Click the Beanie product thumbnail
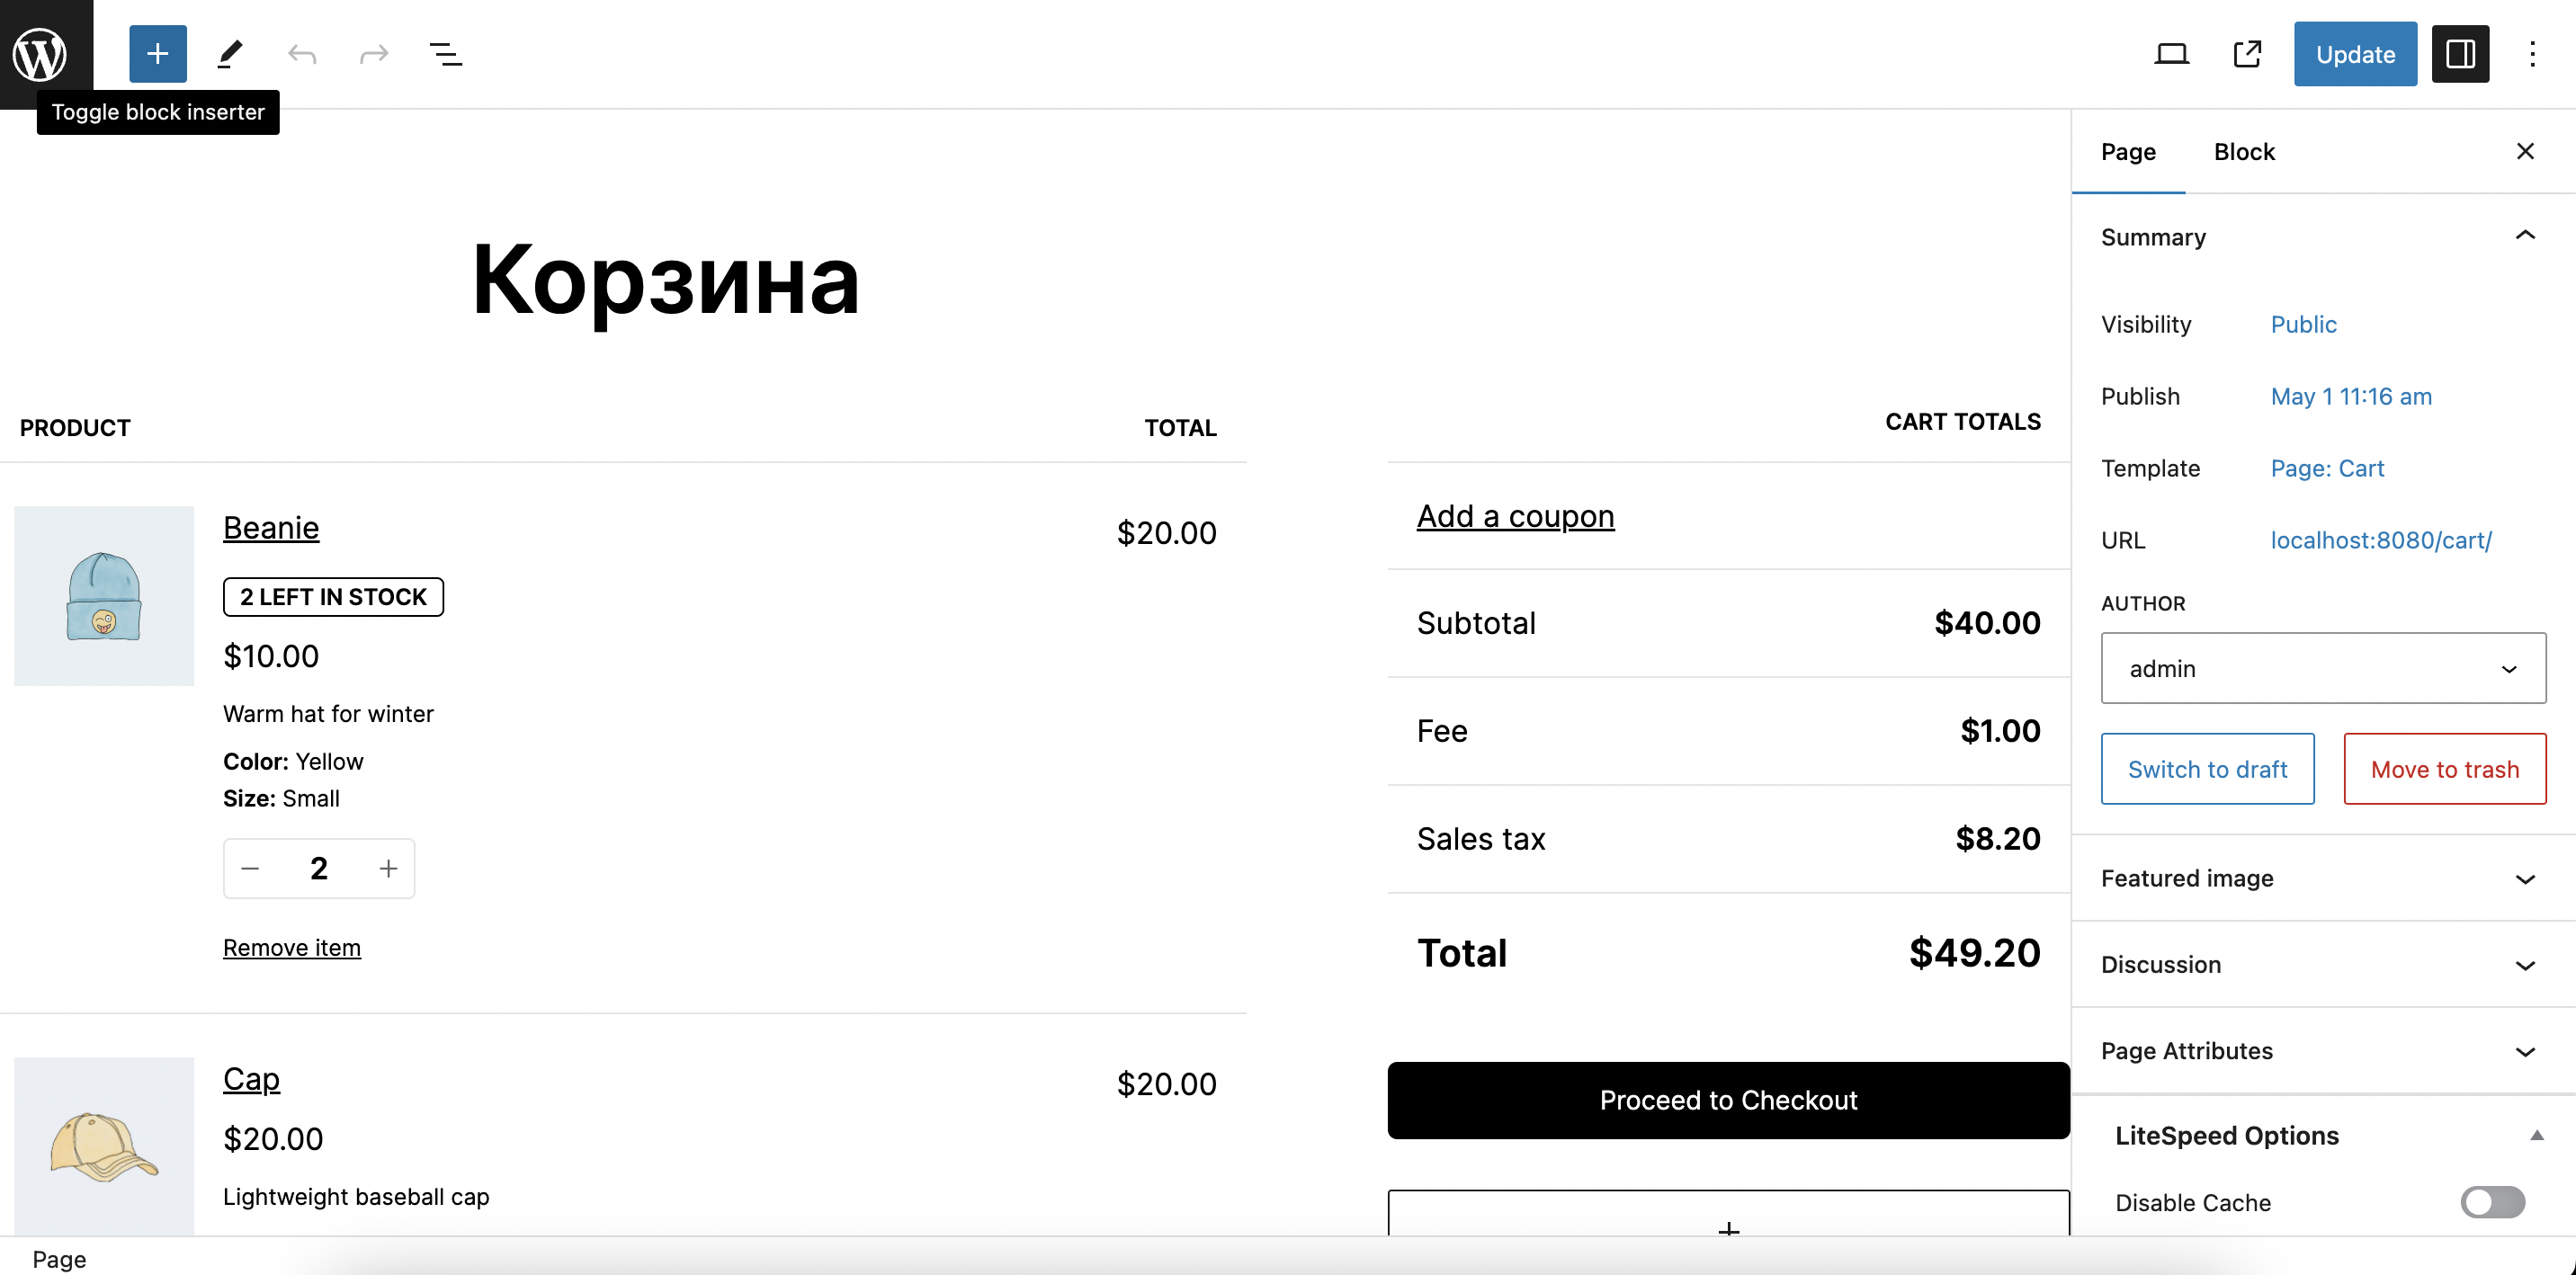 (104, 596)
